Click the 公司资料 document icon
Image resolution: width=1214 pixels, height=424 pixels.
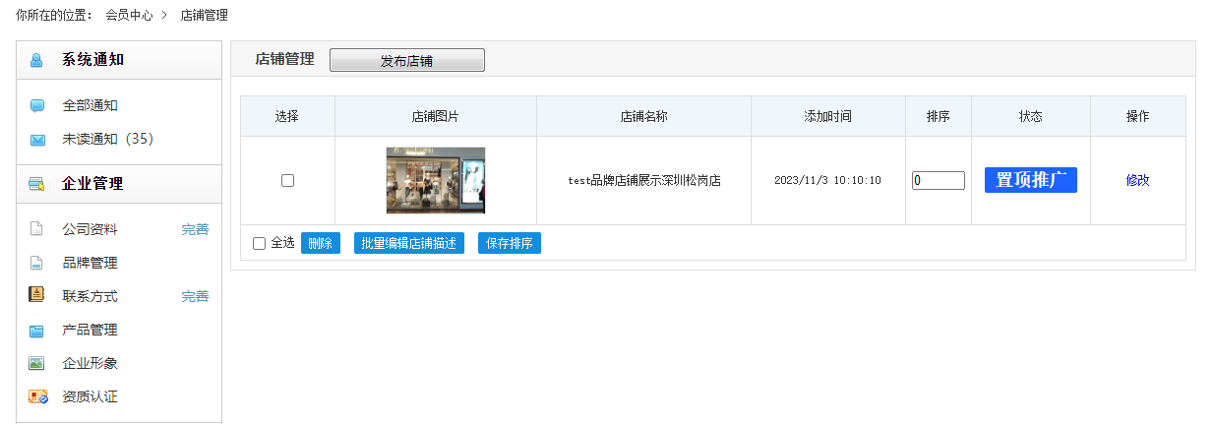[36, 229]
